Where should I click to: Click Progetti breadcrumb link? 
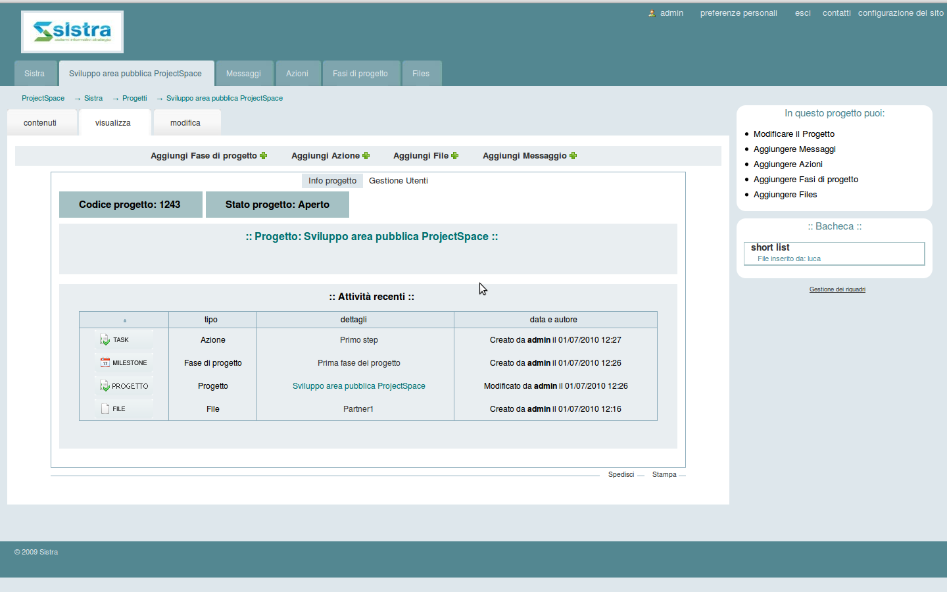click(135, 98)
